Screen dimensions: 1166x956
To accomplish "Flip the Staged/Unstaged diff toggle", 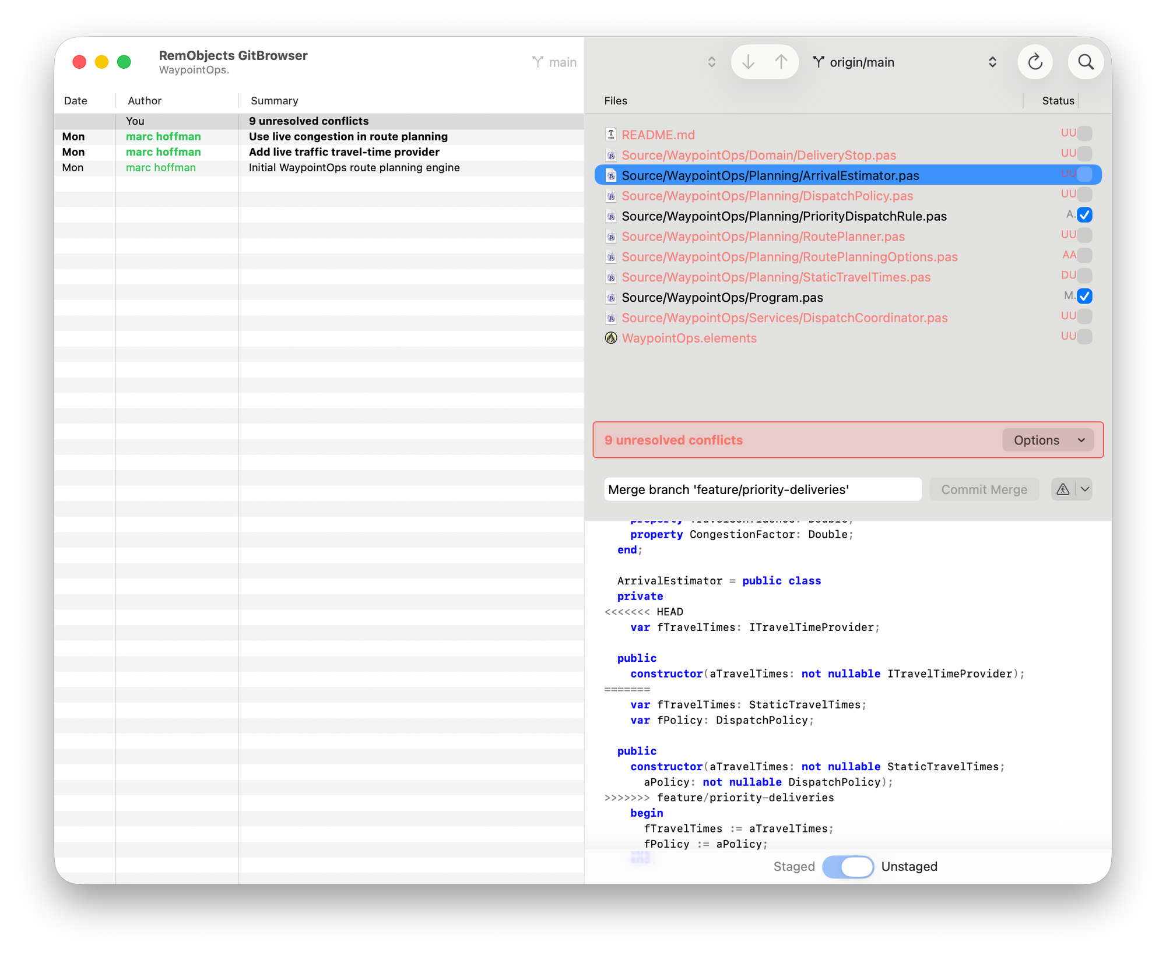I will 848,866.
